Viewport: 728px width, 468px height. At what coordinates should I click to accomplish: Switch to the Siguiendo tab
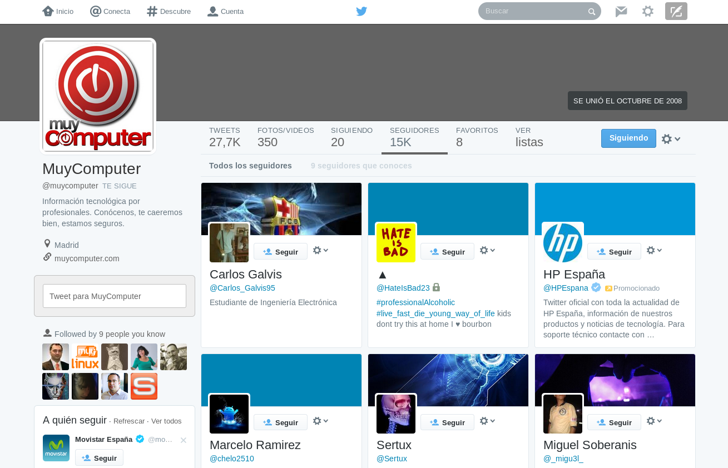click(x=351, y=137)
